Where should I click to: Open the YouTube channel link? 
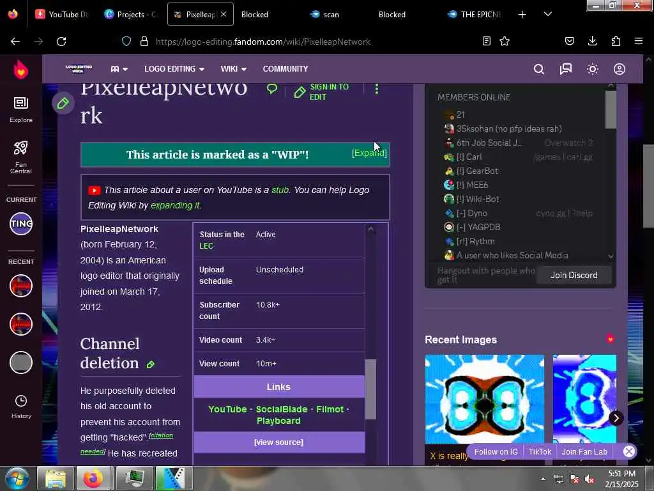[x=227, y=409]
